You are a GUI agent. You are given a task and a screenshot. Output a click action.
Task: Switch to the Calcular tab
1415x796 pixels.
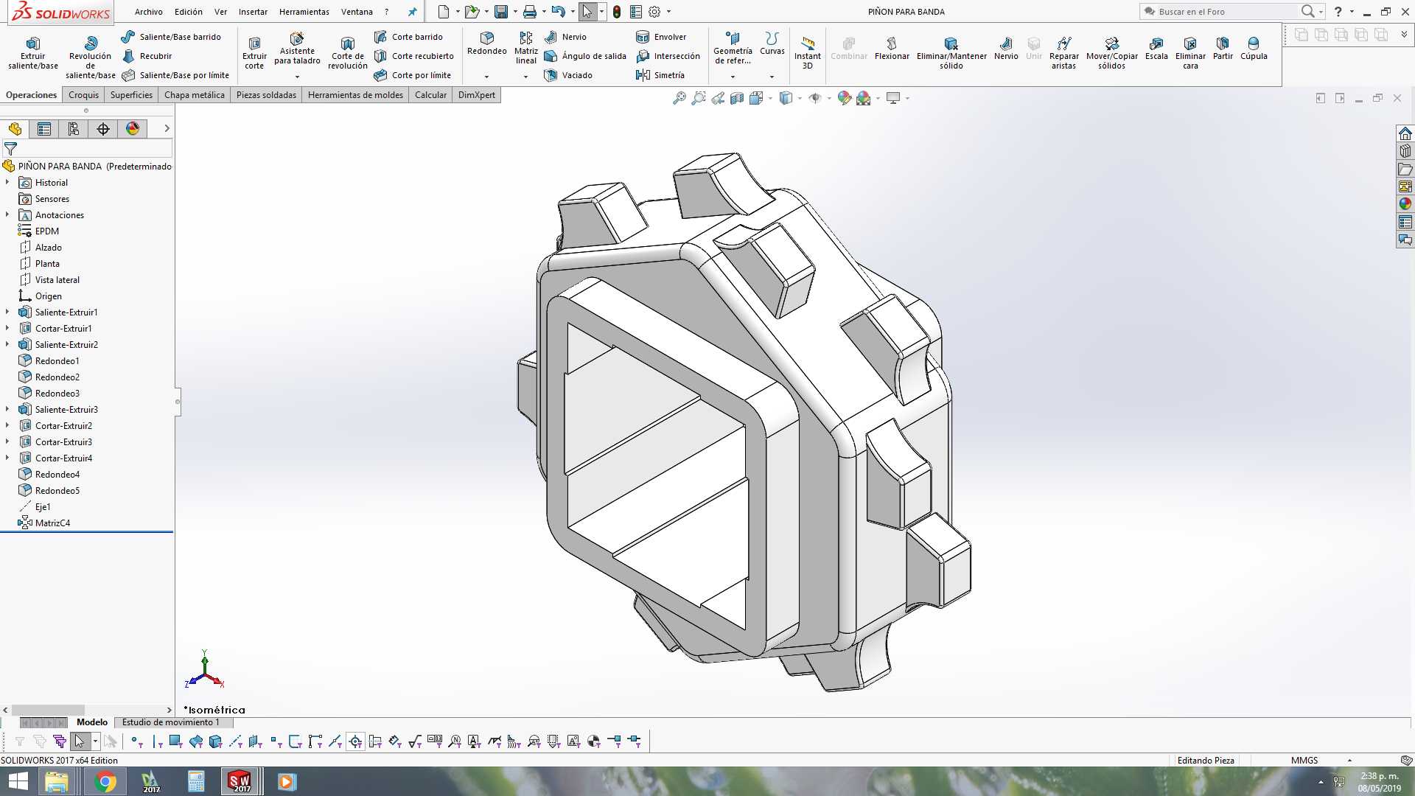click(430, 95)
